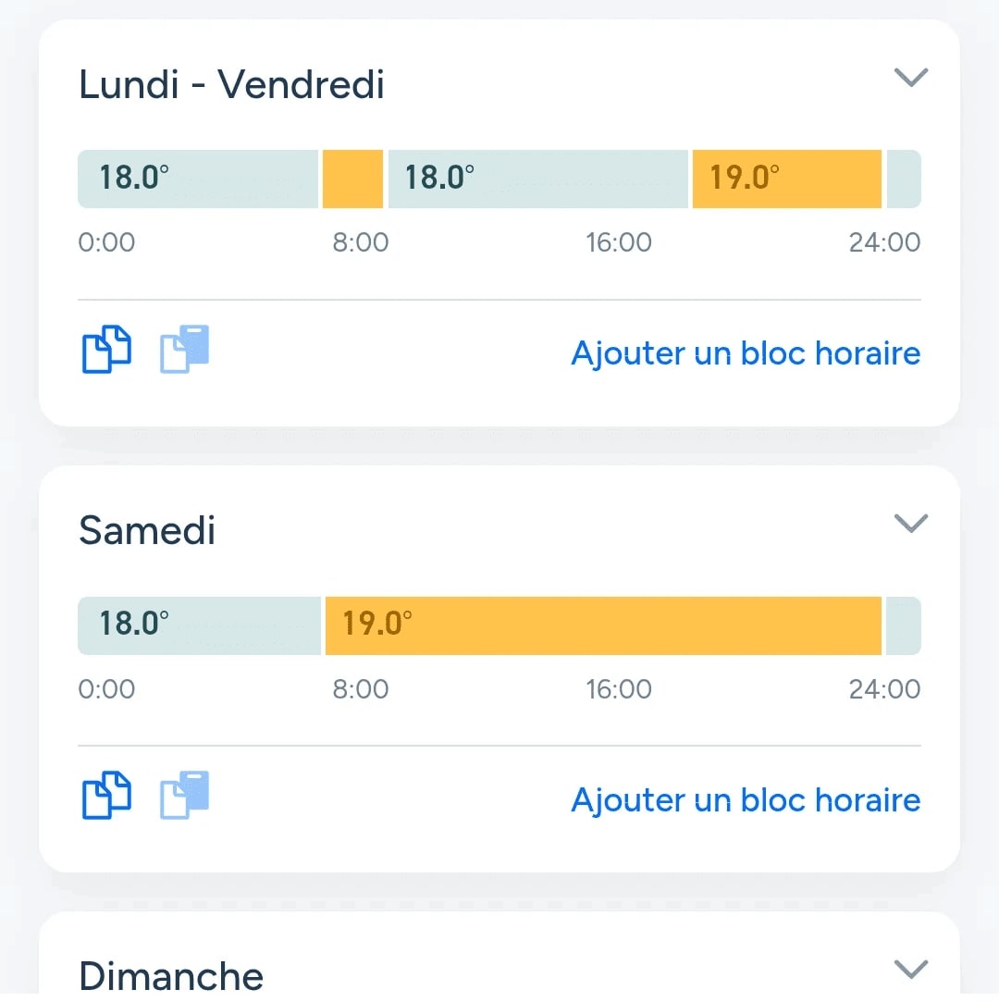Select the 19.0° orange block on weekdays

(x=785, y=179)
